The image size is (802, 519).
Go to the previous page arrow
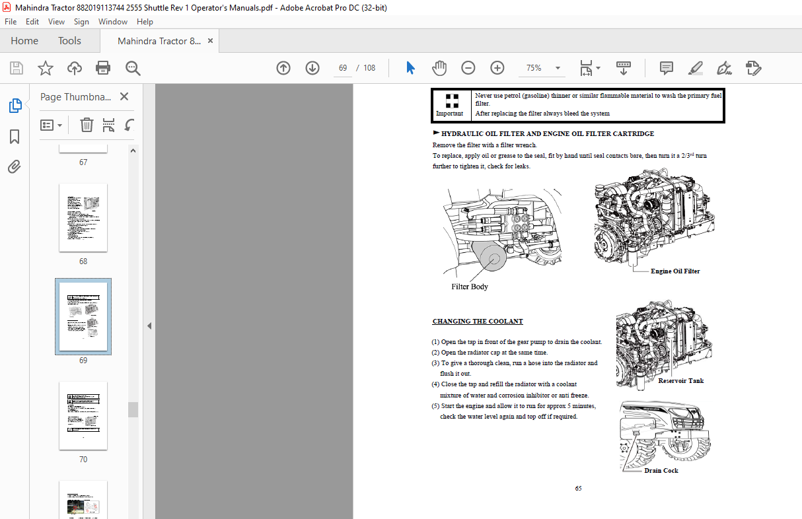click(283, 68)
